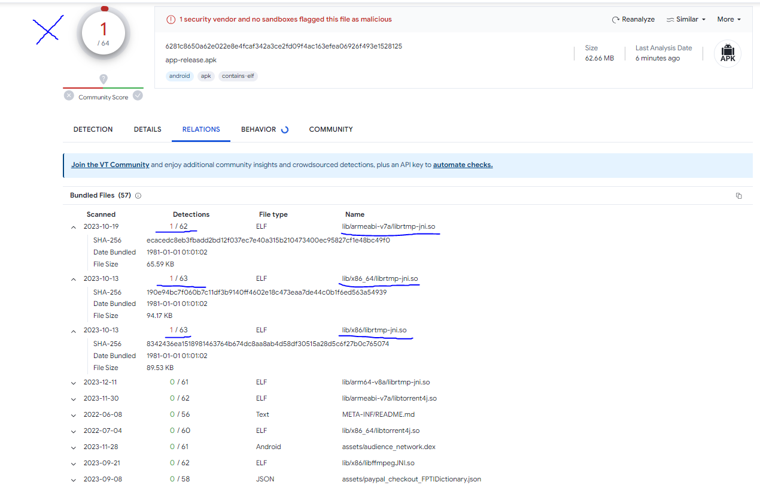Collapse the lib/x86_64/librtmp-jni.so row
Viewport: 760px width, 494px height.
pos(74,279)
